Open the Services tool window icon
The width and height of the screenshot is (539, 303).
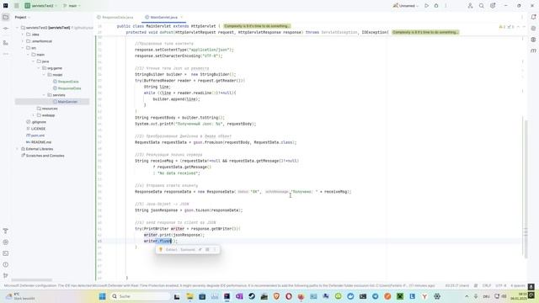pos(6,242)
